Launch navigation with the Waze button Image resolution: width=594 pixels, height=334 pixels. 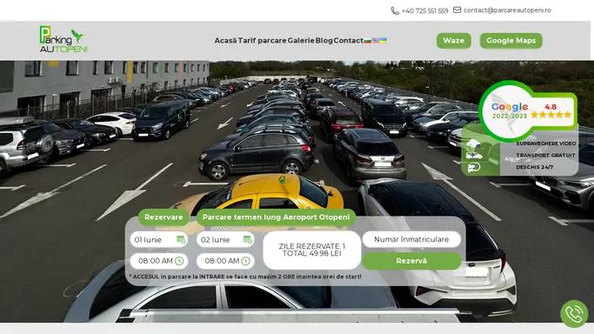(x=454, y=41)
